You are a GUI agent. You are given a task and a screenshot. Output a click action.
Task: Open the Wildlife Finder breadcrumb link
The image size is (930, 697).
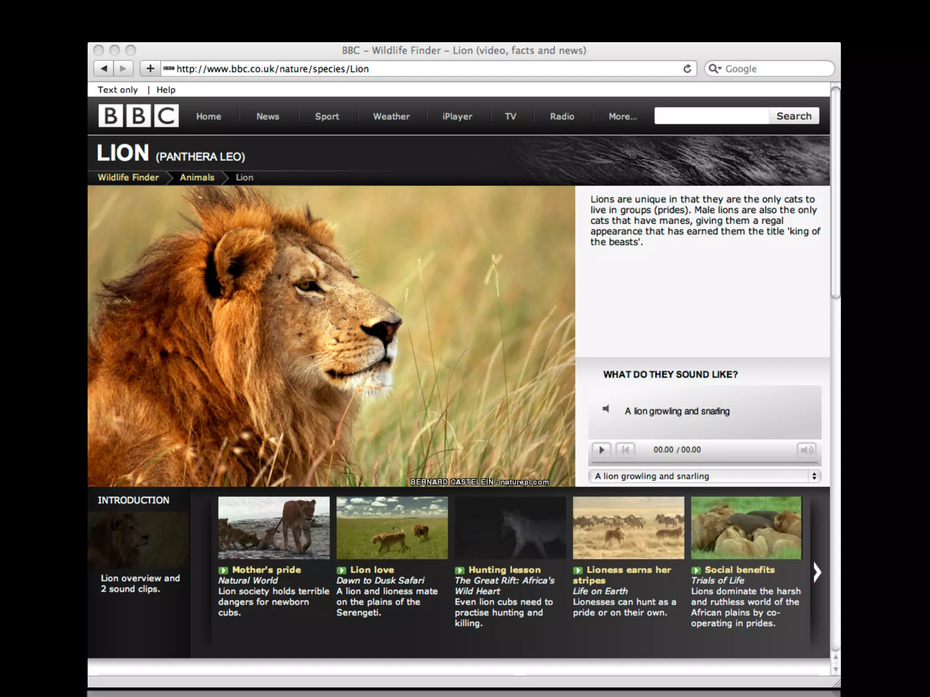coord(128,177)
